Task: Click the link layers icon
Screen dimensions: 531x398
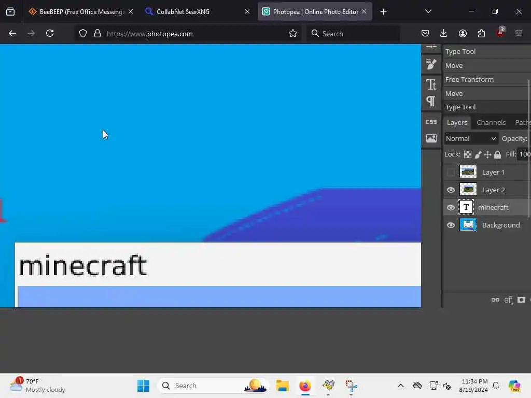Action: 495,300
